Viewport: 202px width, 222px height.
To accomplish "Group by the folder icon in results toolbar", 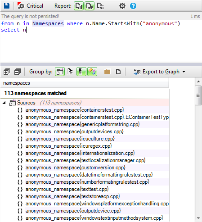I will pos(107,72).
